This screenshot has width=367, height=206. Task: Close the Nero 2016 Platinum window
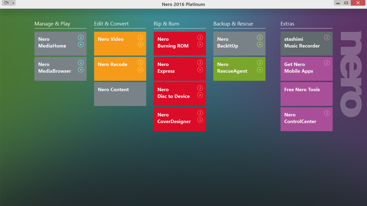click(x=358, y=3)
